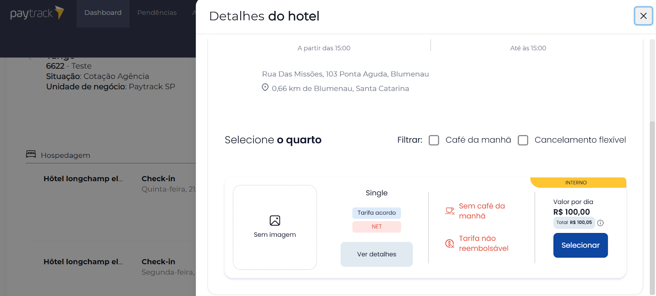656x296 pixels.
Task: Click Ver detalhes for the Single room
Action: point(376,254)
